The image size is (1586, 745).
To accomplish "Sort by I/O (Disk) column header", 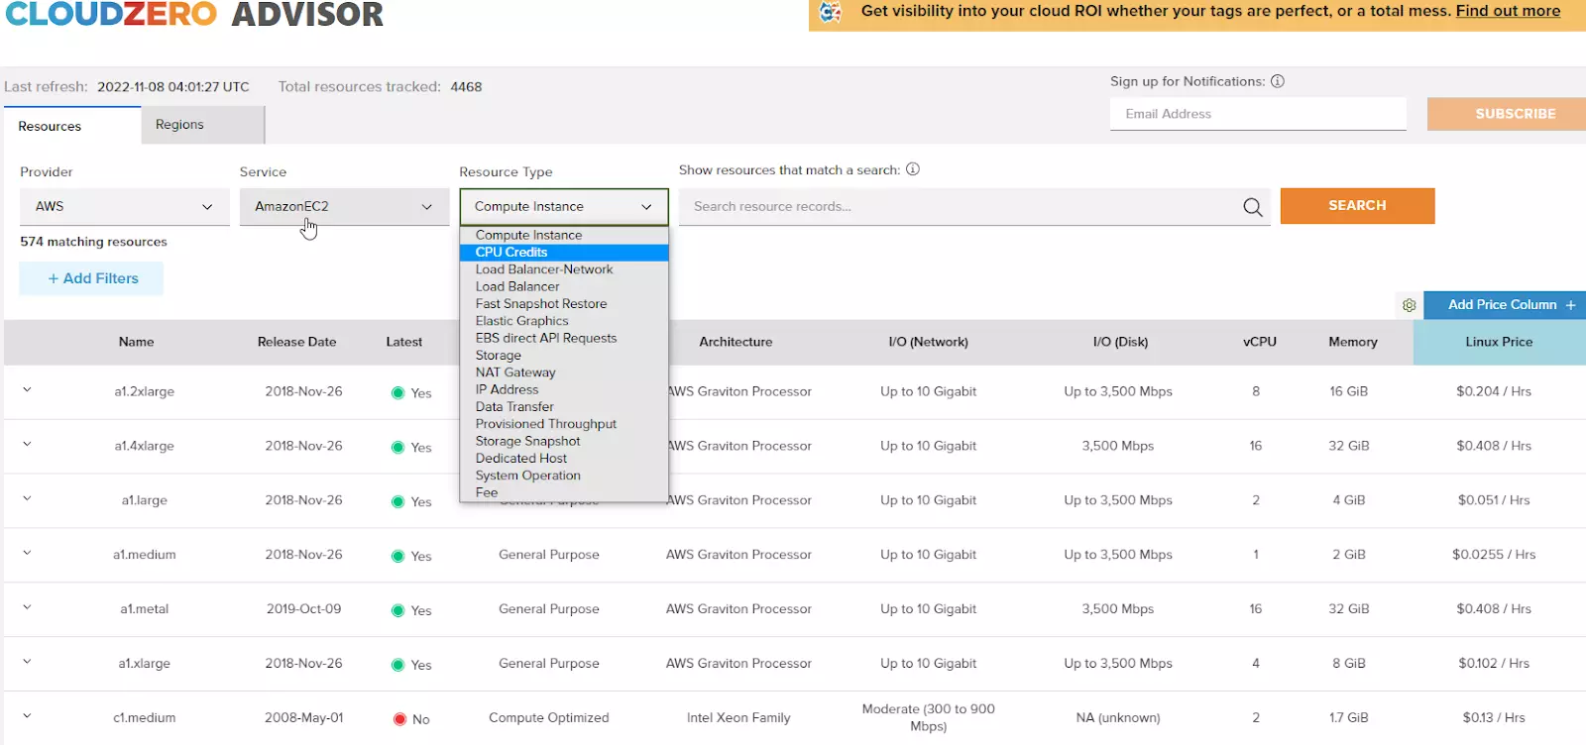I will [1120, 342].
